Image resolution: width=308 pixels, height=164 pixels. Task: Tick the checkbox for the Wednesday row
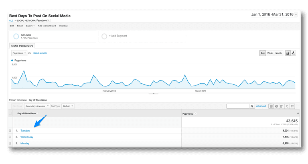point(10,137)
